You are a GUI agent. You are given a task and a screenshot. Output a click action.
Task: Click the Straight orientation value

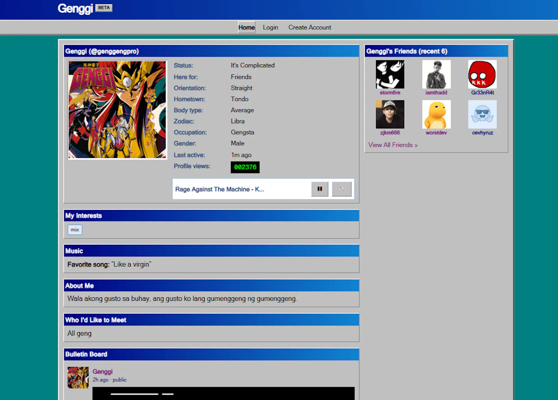point(241,88)
